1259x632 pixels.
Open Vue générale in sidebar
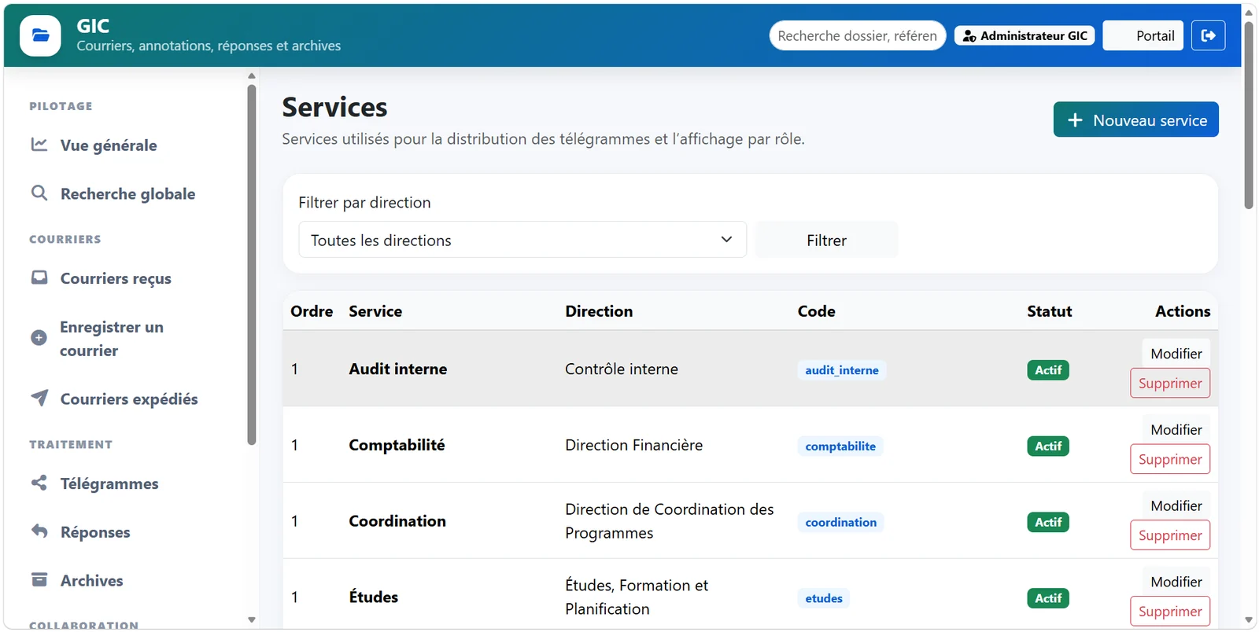[109, 145]
